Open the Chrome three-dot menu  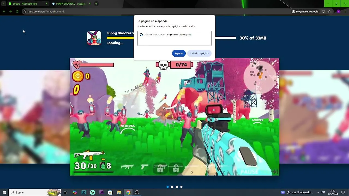click(345, 11)
